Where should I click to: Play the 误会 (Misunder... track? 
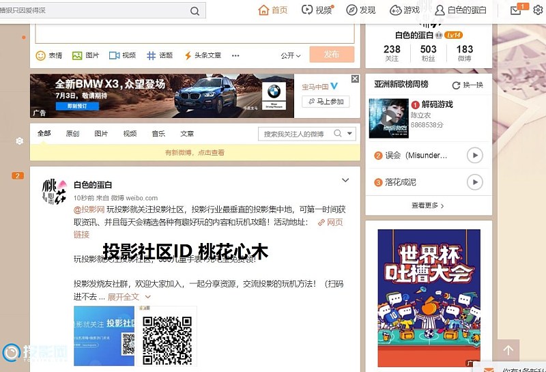click(475, 156)
